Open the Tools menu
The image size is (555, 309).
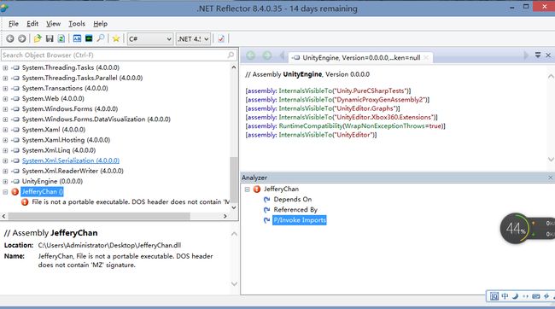77,24
